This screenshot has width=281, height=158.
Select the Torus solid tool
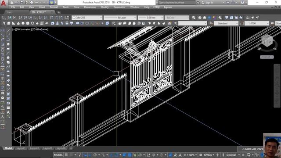(x=32, y=23)
